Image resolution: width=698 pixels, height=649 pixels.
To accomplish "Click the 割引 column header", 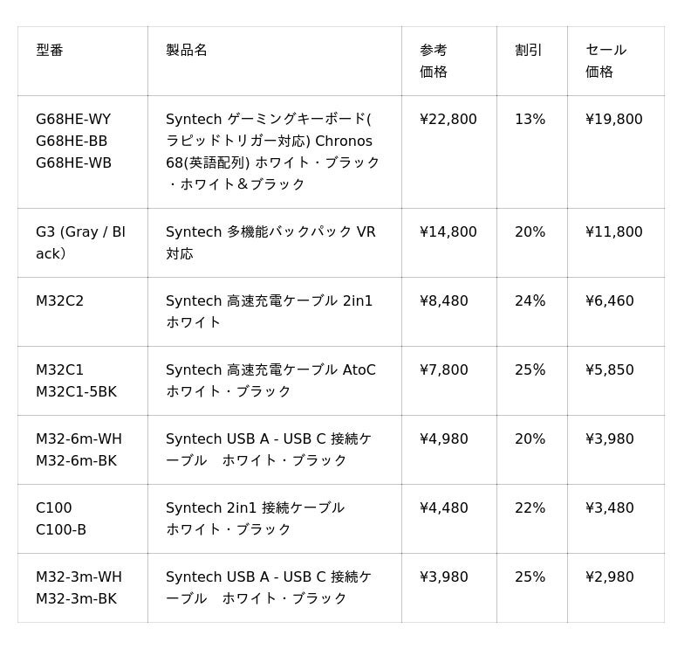I will point(529,51).
